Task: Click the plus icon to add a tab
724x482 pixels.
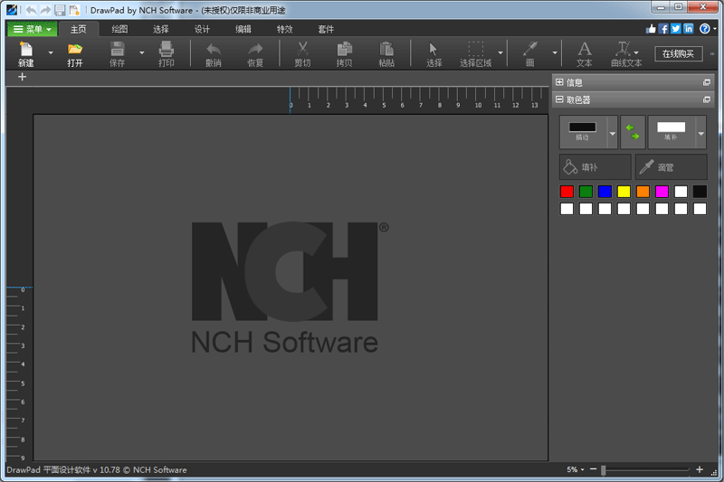Action: pos(22,77)
